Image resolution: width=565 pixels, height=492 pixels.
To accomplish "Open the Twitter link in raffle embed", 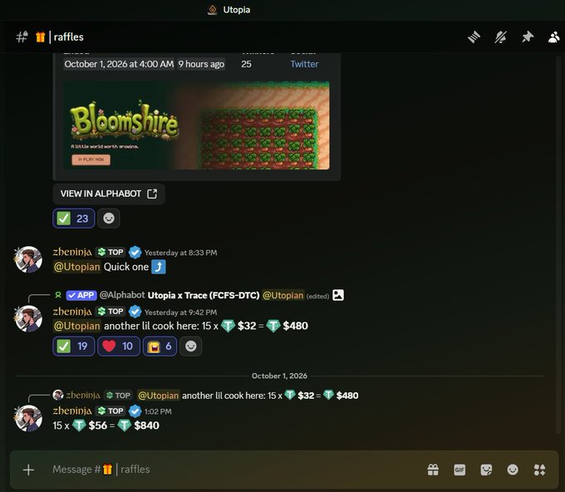I will (x=304, y=64).
